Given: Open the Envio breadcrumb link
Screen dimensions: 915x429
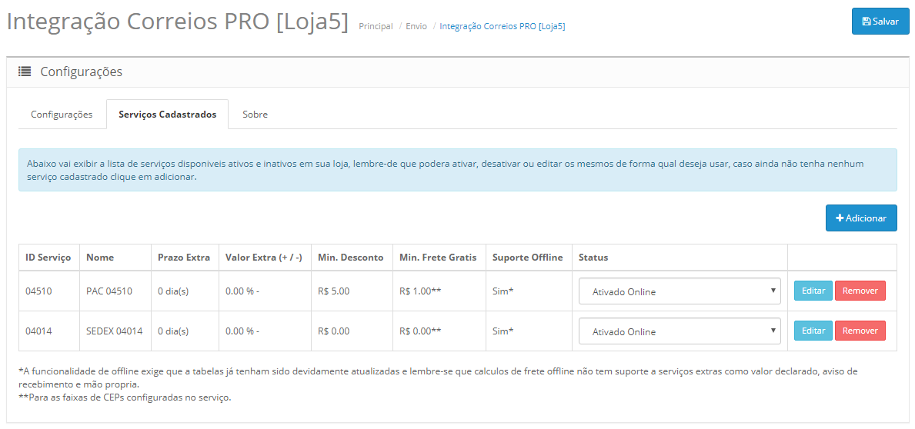Looking at the screenshot, I should [416, 26].
